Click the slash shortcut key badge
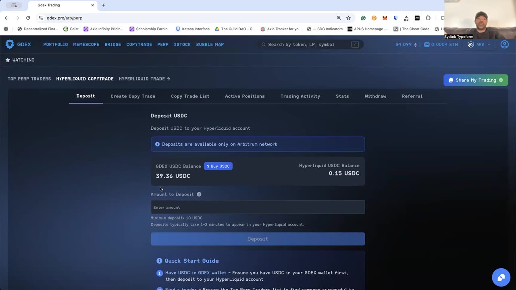 [355, 44]
